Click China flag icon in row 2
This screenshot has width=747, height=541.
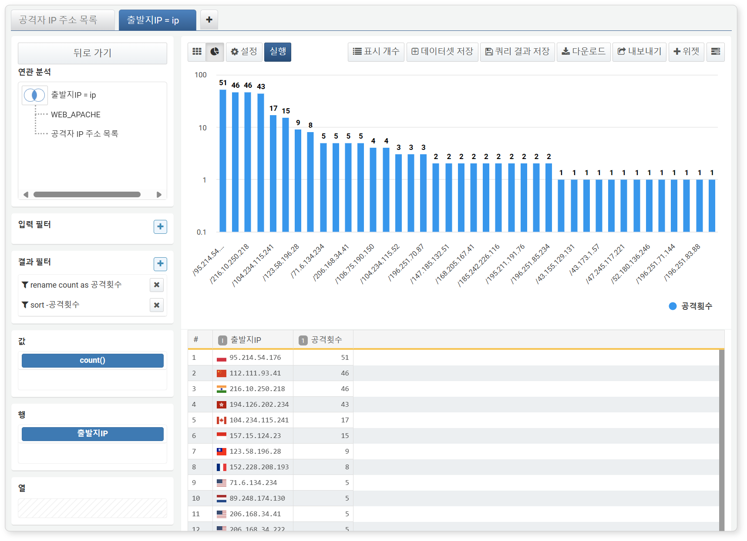tap(222, 373)
